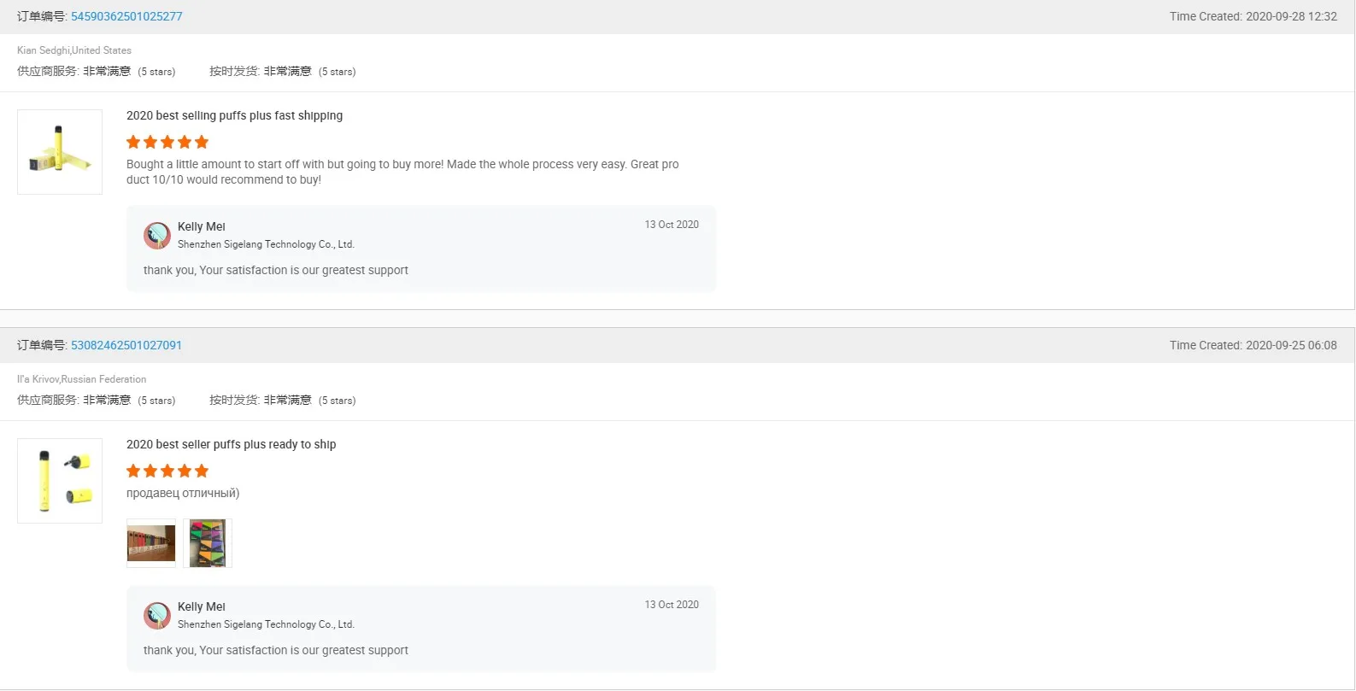
Task: Click Shenzhen Sigelang Technology Co. in second reply
Action: [x=266, y=624]
